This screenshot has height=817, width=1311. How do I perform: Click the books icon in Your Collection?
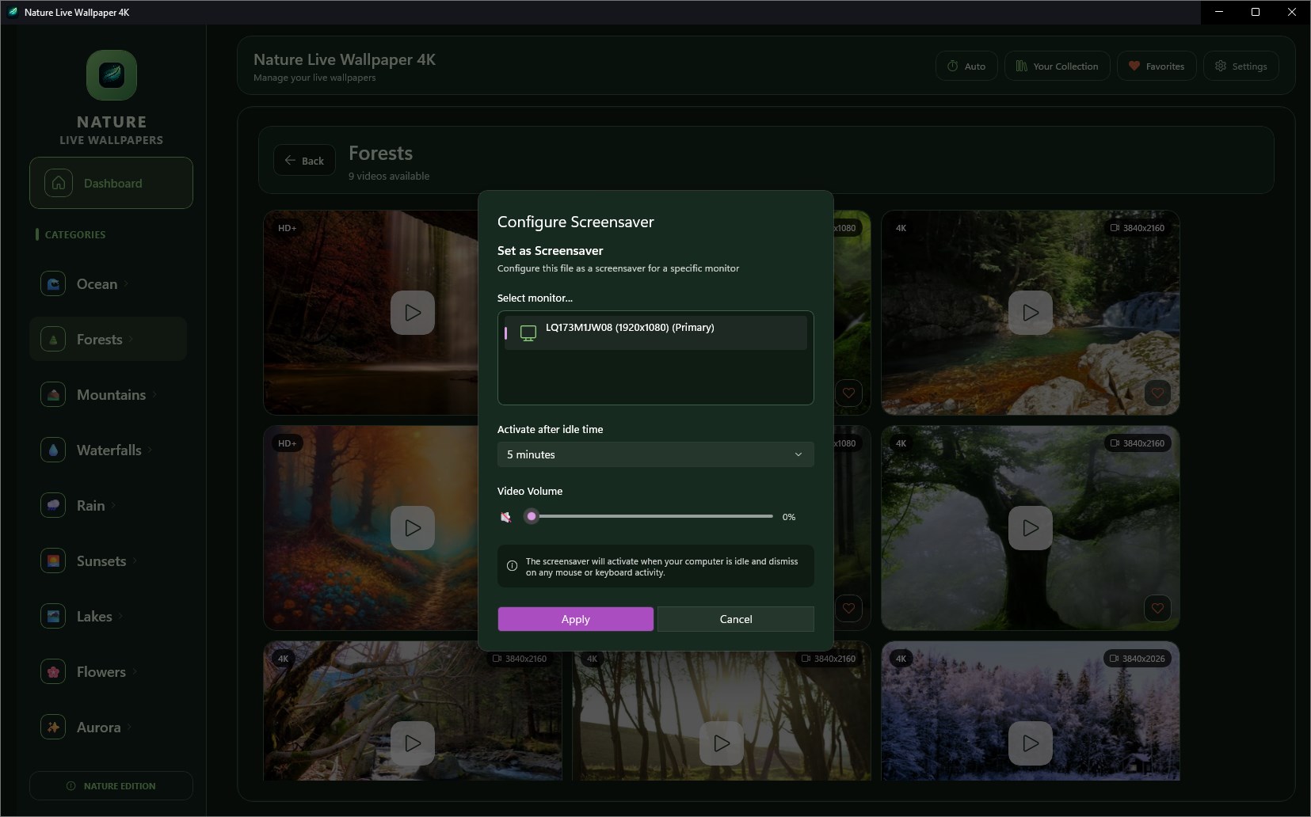coord(1022,66)
